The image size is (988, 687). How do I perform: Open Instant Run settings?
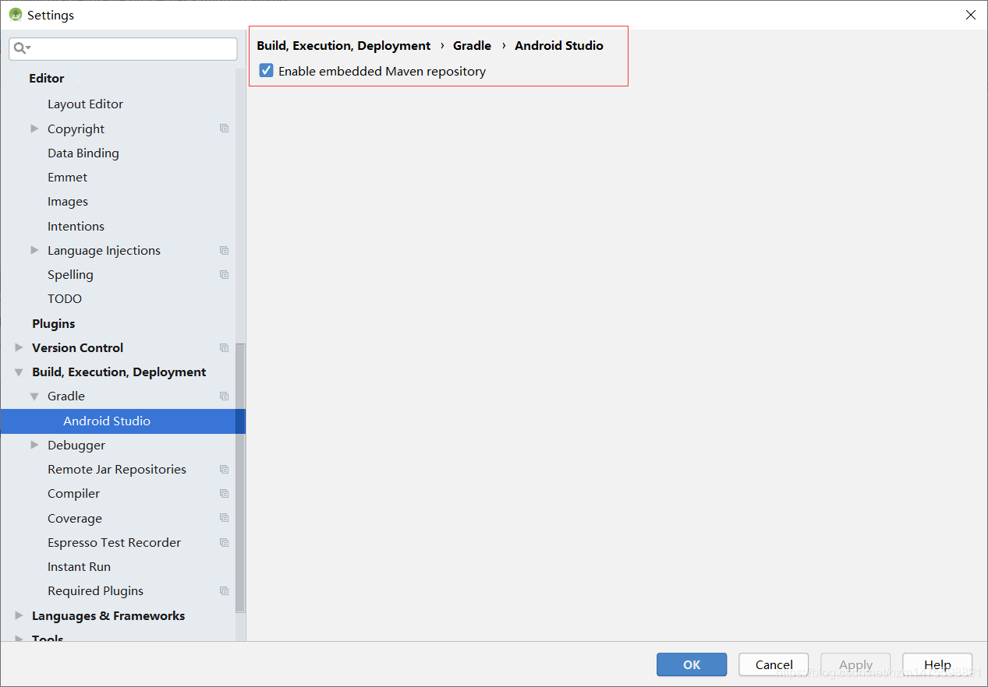[x=79, y=566]
